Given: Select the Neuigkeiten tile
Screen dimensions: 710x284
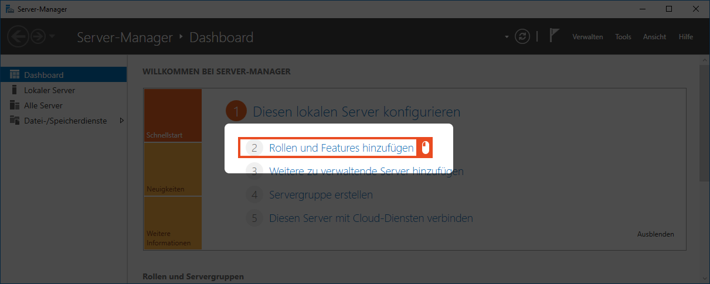Looking at the screenshot, I should [x=172, y=169].
